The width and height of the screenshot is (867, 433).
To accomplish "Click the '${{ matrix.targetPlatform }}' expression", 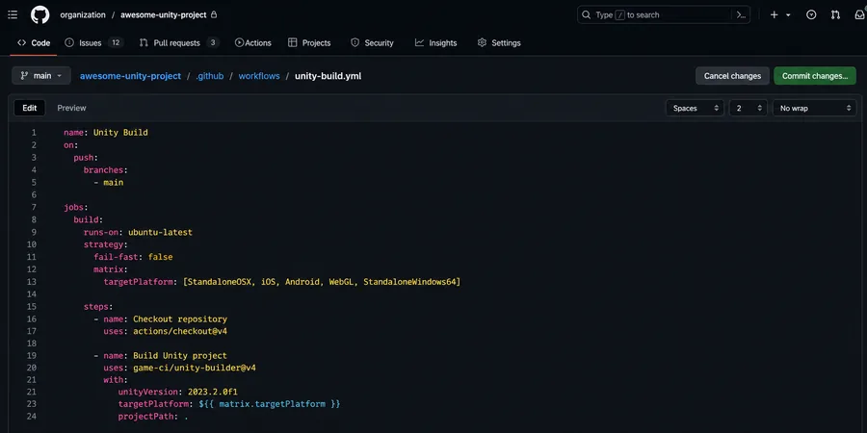I will (270, 404).
